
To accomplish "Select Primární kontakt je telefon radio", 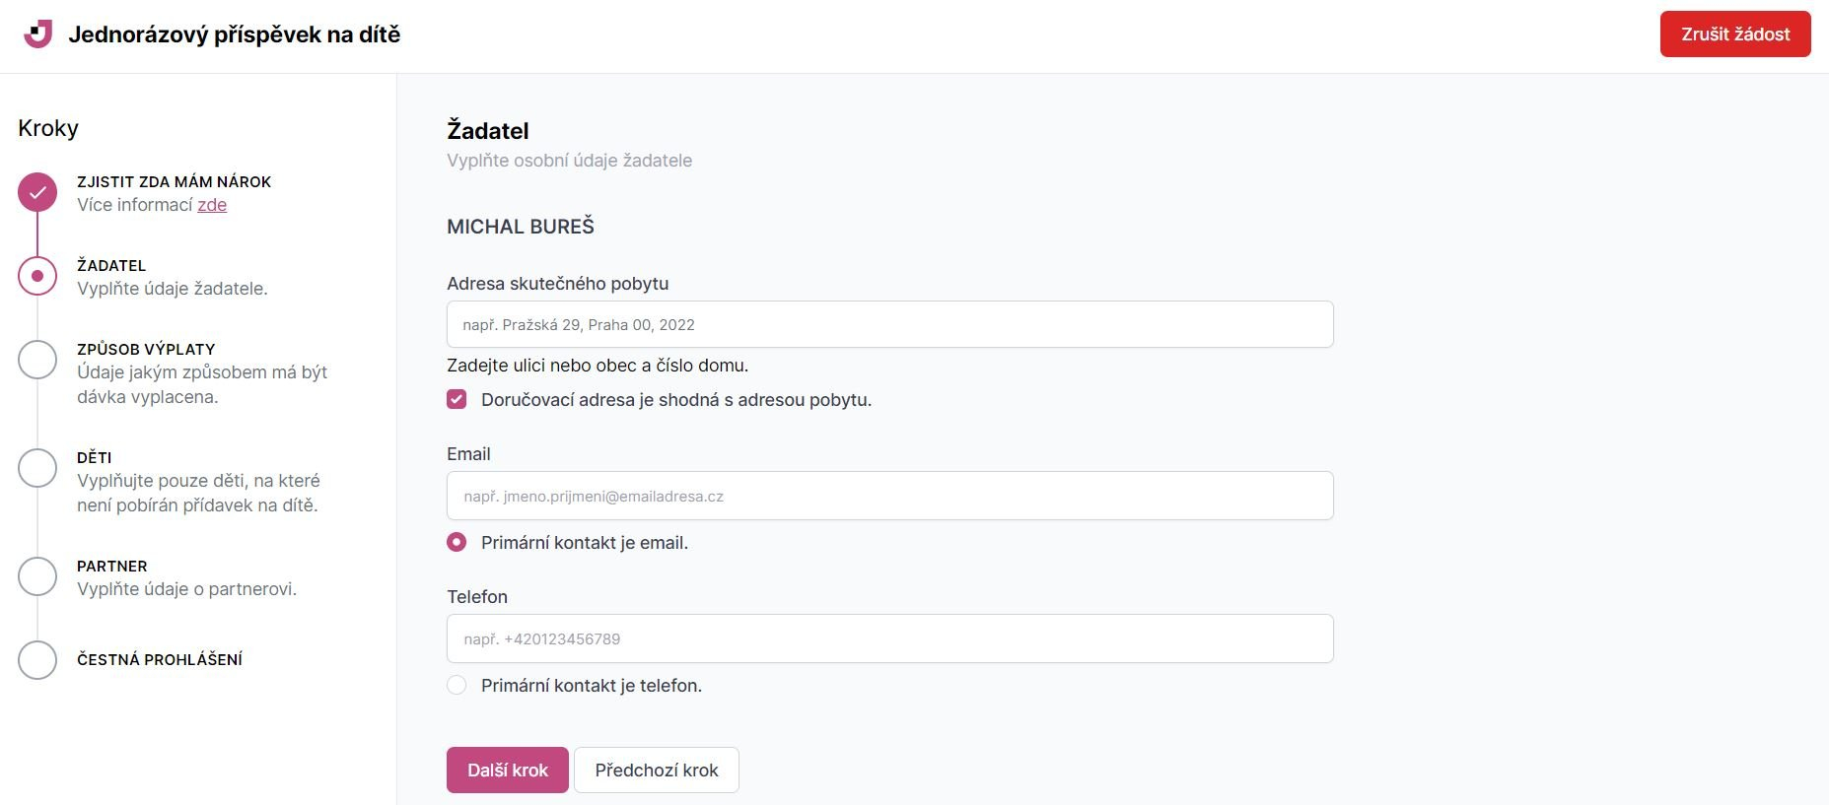I will click(x=457, y=686).
